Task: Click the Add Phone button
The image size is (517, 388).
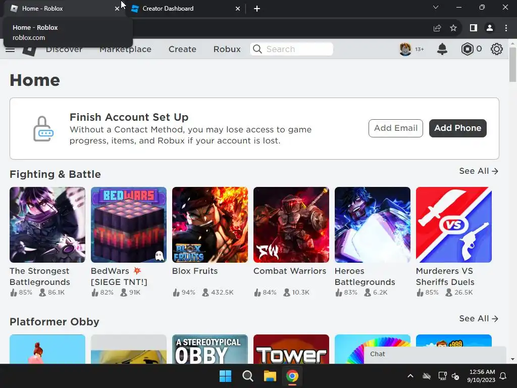Action: pos(457,128)
